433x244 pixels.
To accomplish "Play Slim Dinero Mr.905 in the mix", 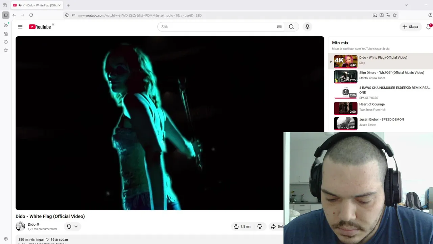I will tap(381, 77).
